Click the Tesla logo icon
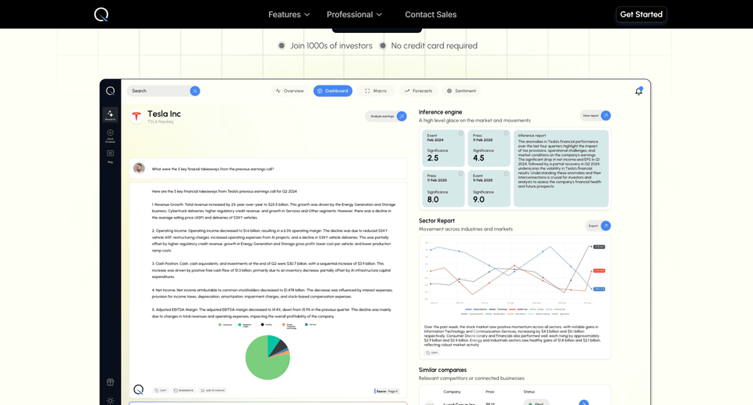 click(x=136, y=116)
